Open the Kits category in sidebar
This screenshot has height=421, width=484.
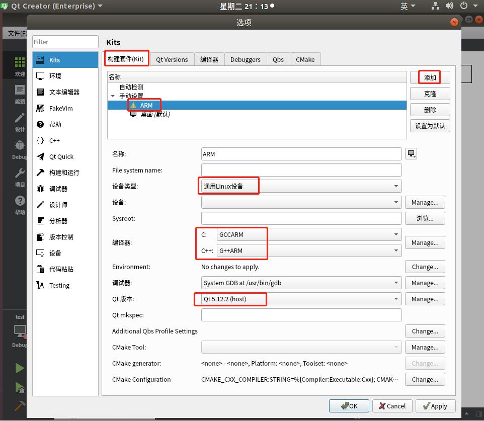click(x=65, y=60)
